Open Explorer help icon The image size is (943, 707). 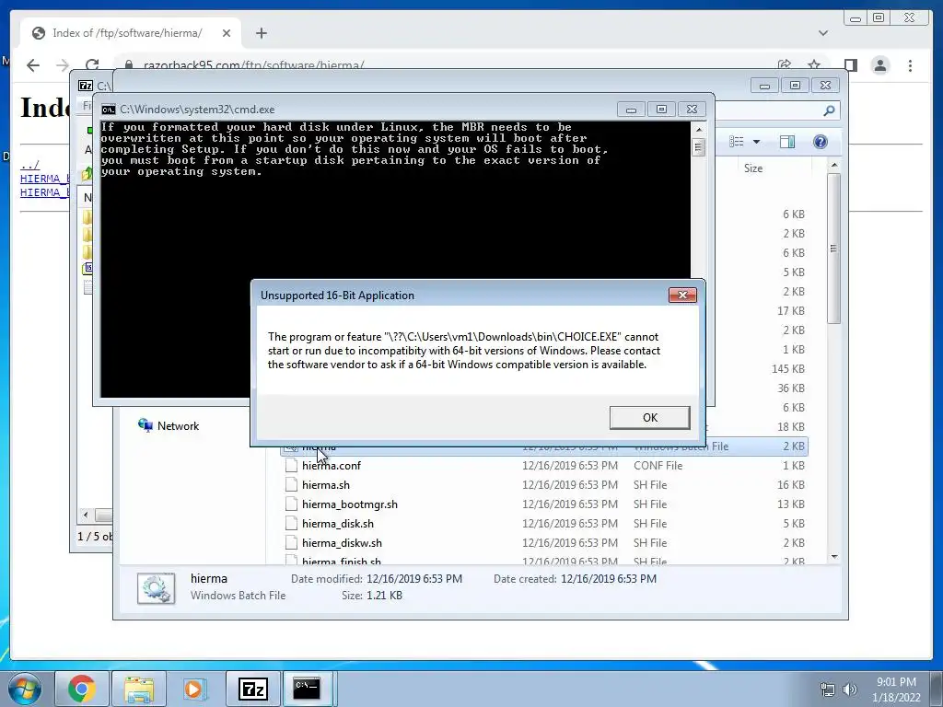(820, 141)
